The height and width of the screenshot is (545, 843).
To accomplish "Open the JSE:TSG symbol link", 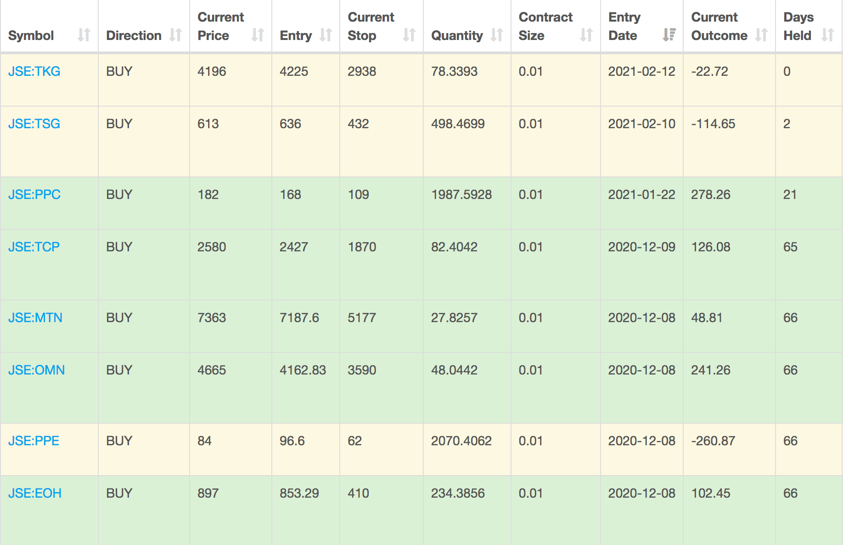I will [34, 124].
